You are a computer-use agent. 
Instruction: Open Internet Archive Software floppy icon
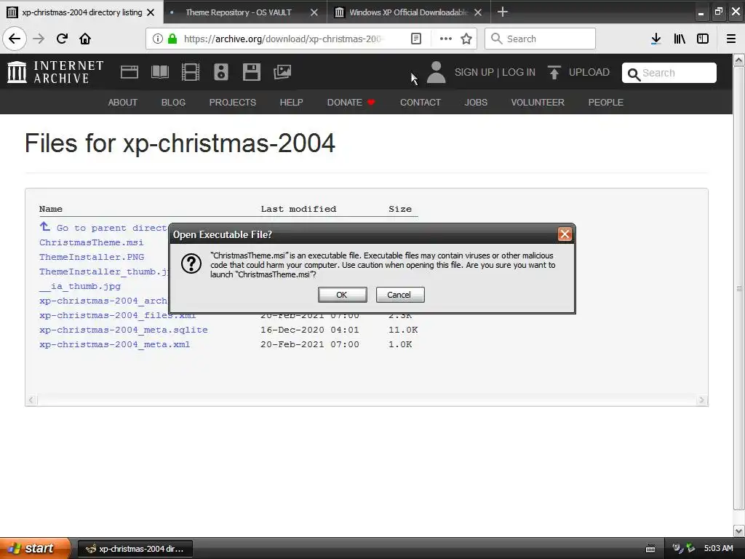click(251, 72)
